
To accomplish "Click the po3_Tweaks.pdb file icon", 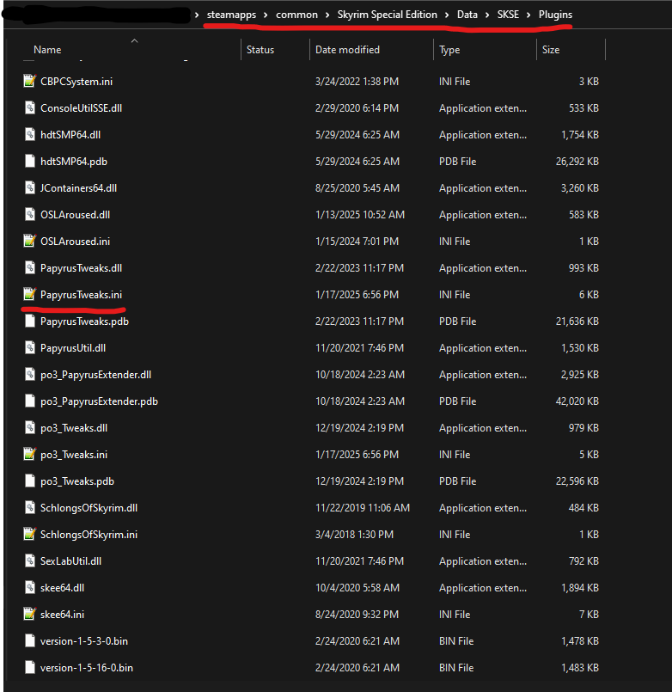I will tap(29, 481).
